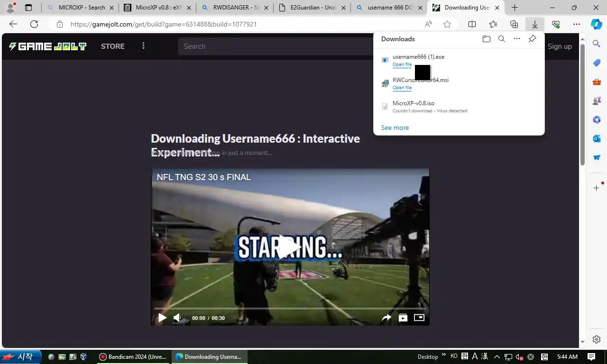Screen dimensions: 607x364
Task: Open the taskbar volume icon
Action: (x=519, y=356)
